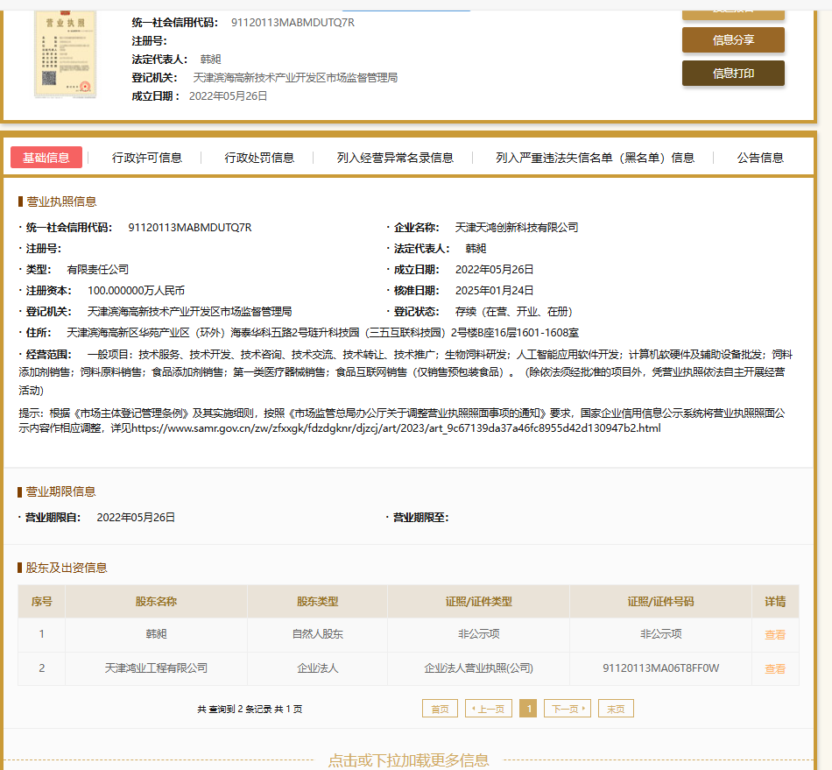Click the 注册资本 value 100.000000万人民币
Viewport: 832px width, 770px height.
[x=137, y=290]
